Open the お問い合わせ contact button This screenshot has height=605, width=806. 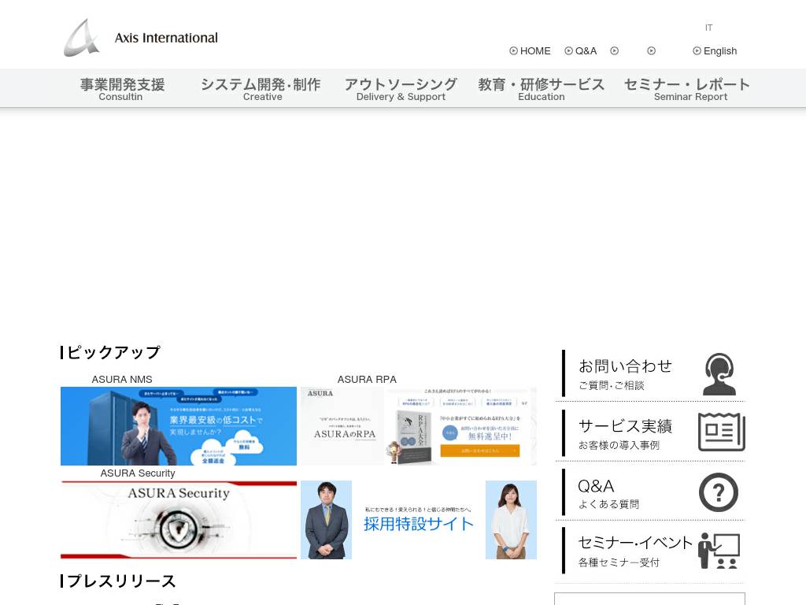pyautogui.click(x=650, y=373)
